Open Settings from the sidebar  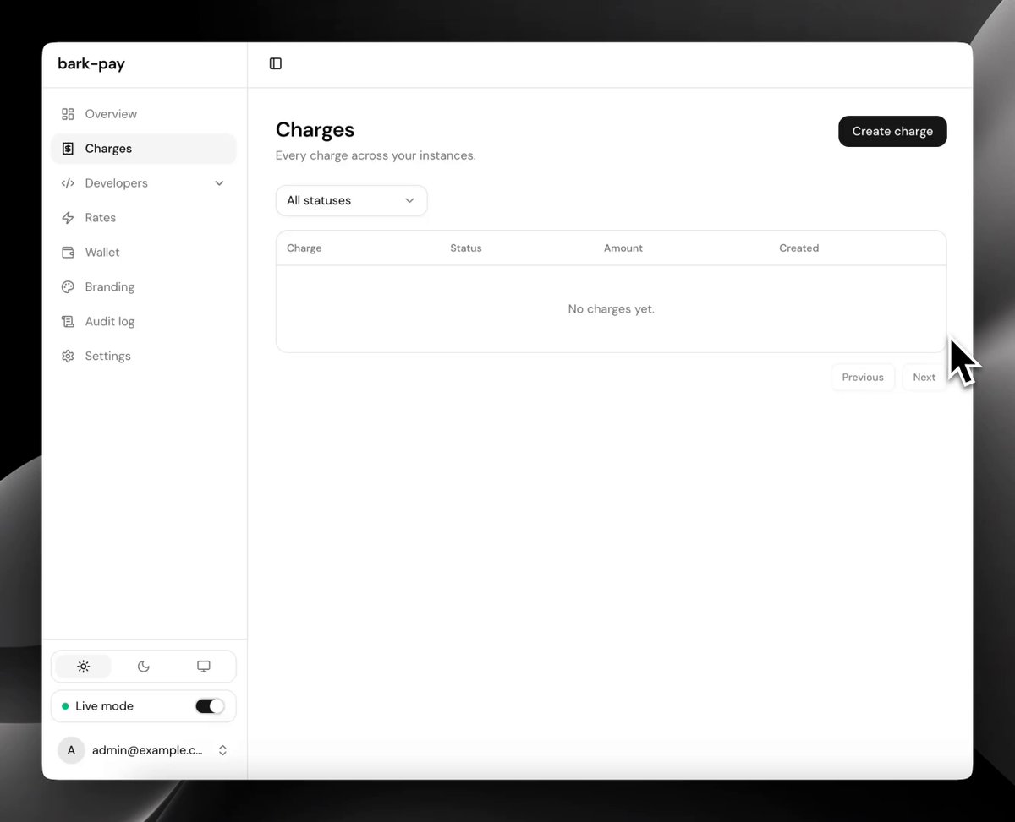[143, 357]
